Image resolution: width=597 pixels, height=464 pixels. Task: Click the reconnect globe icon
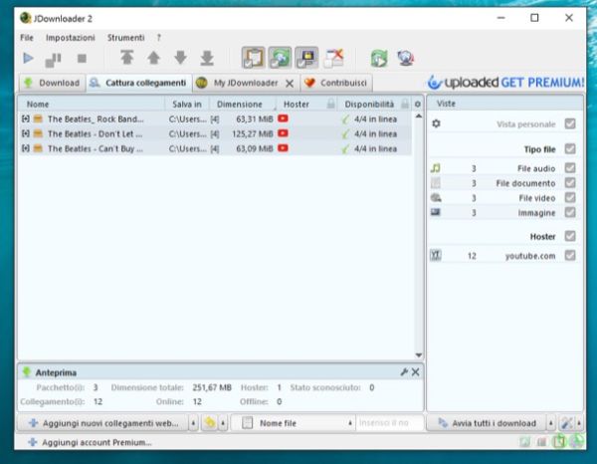[406, 59]
